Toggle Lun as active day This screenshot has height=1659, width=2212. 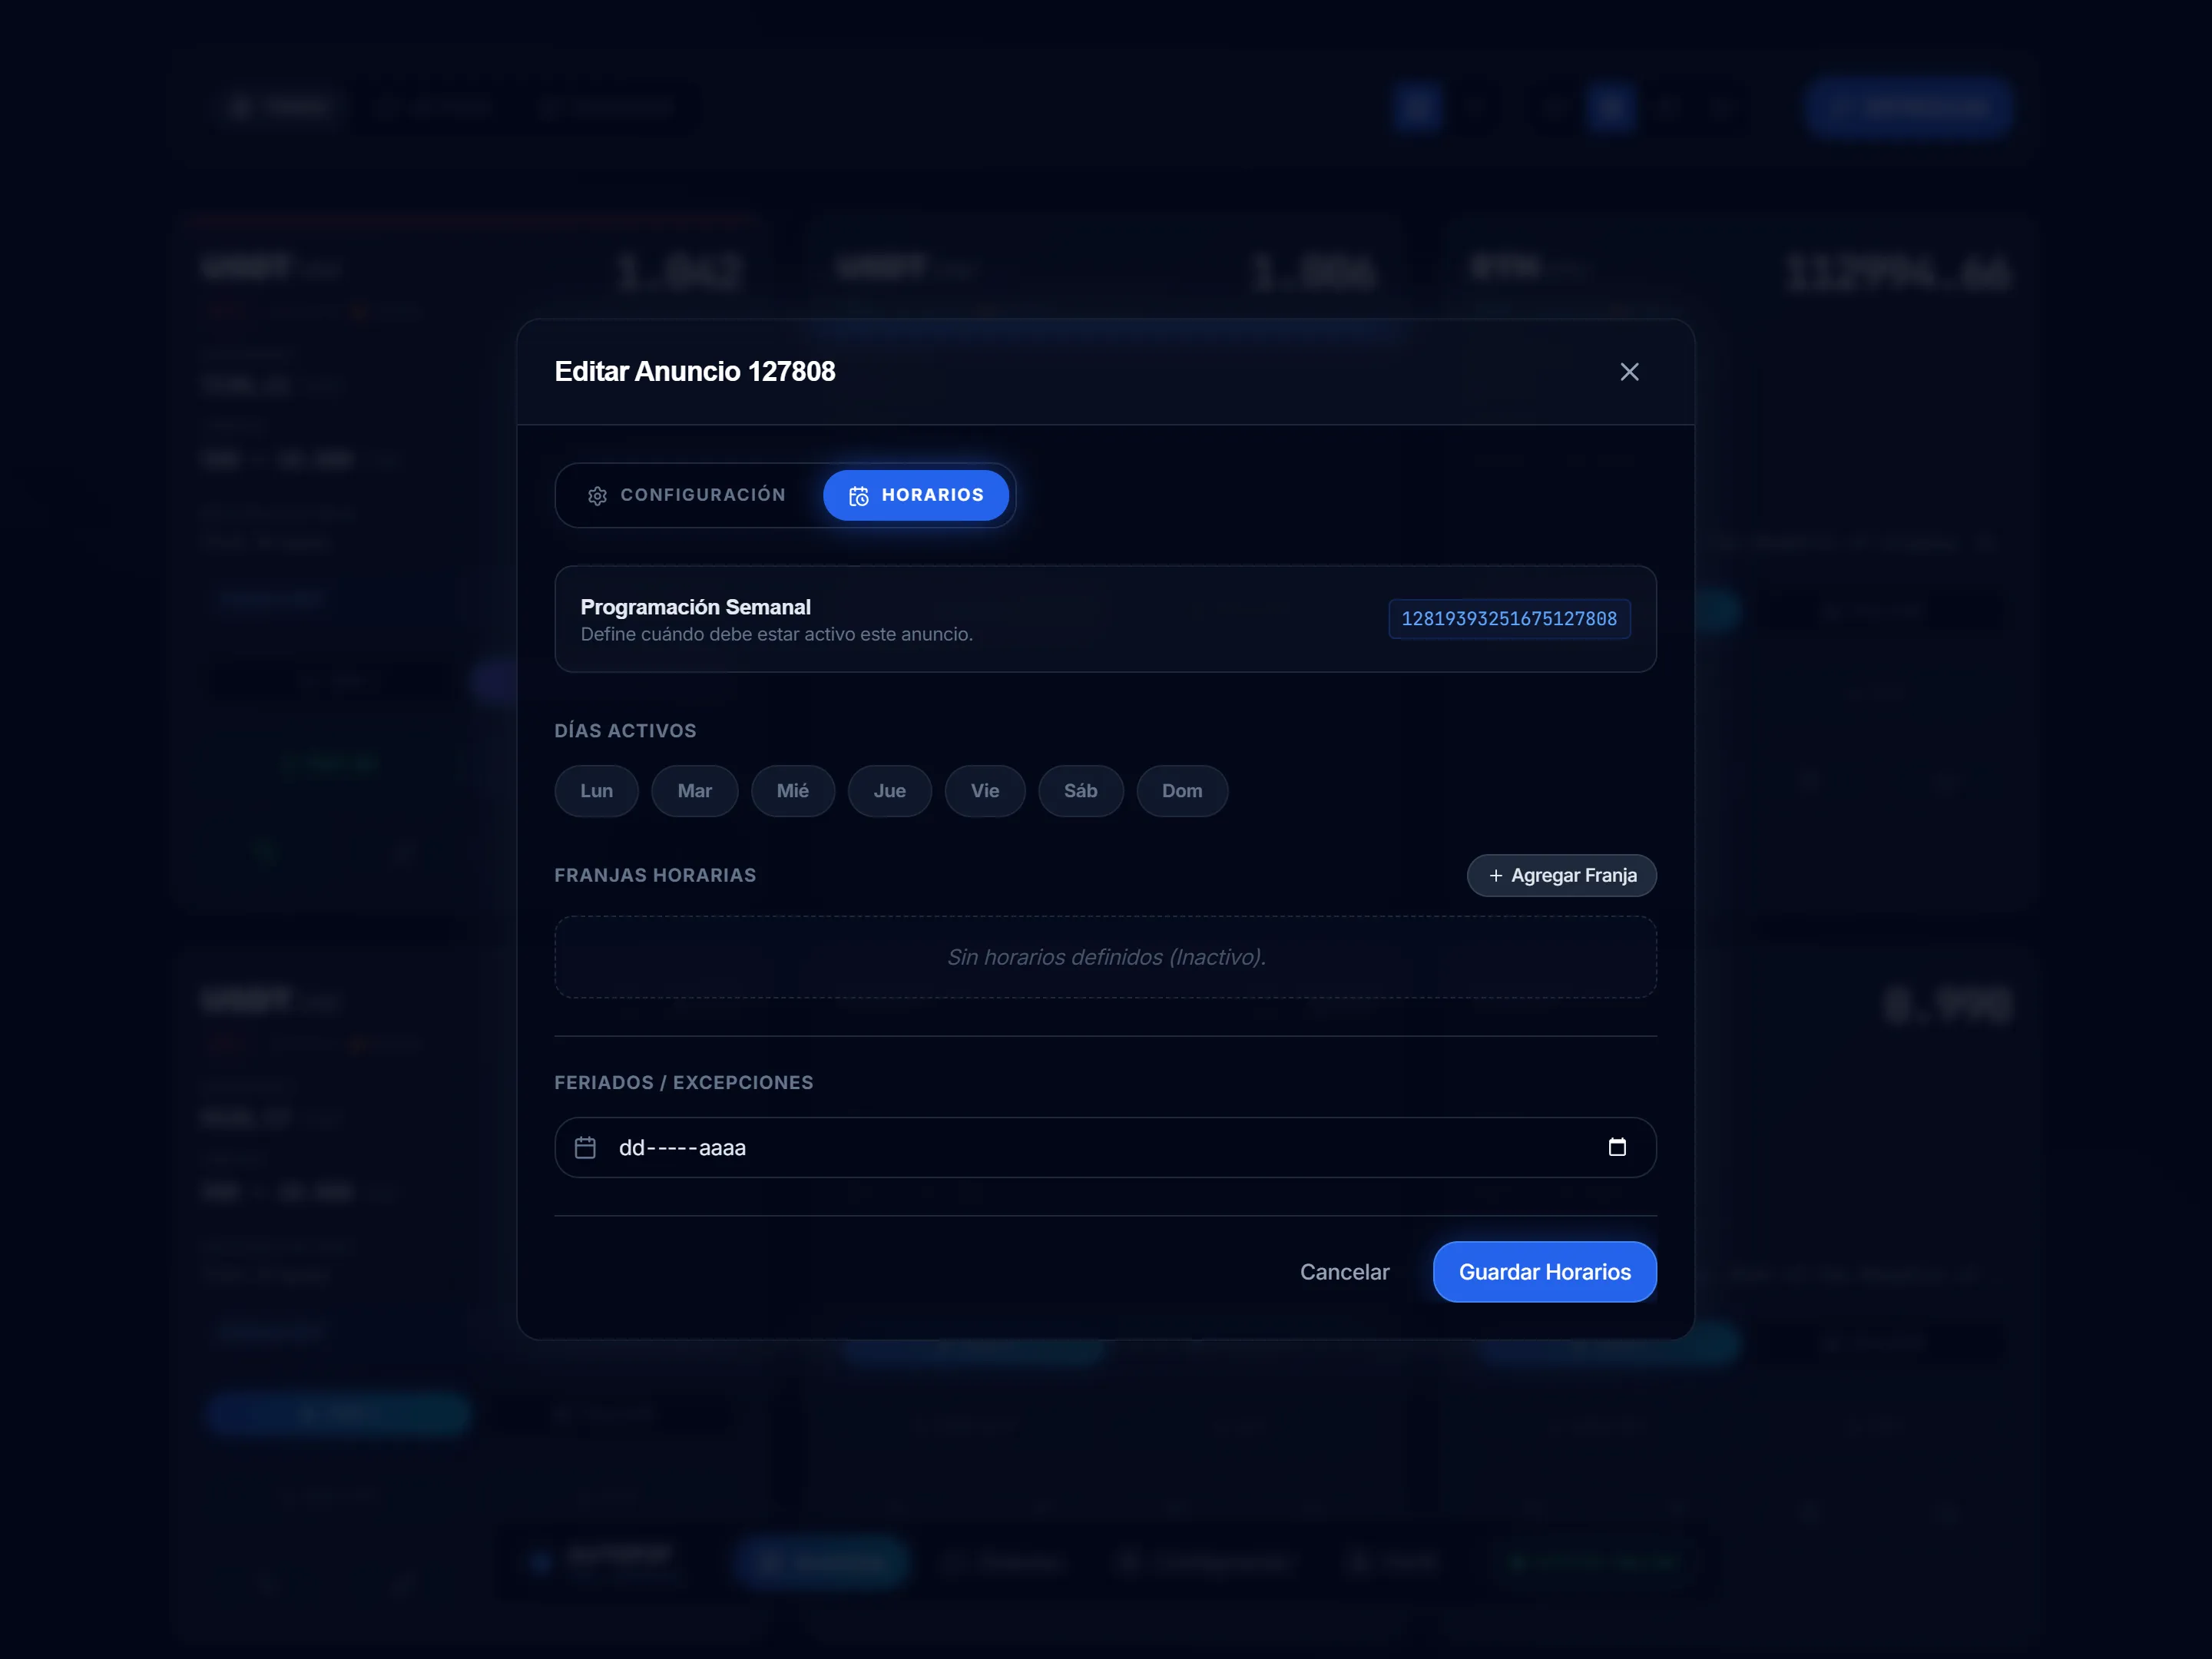coord(596,791)
